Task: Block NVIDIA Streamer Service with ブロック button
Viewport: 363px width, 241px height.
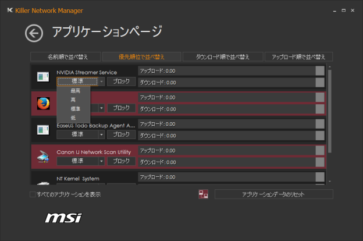Action: 122,81
